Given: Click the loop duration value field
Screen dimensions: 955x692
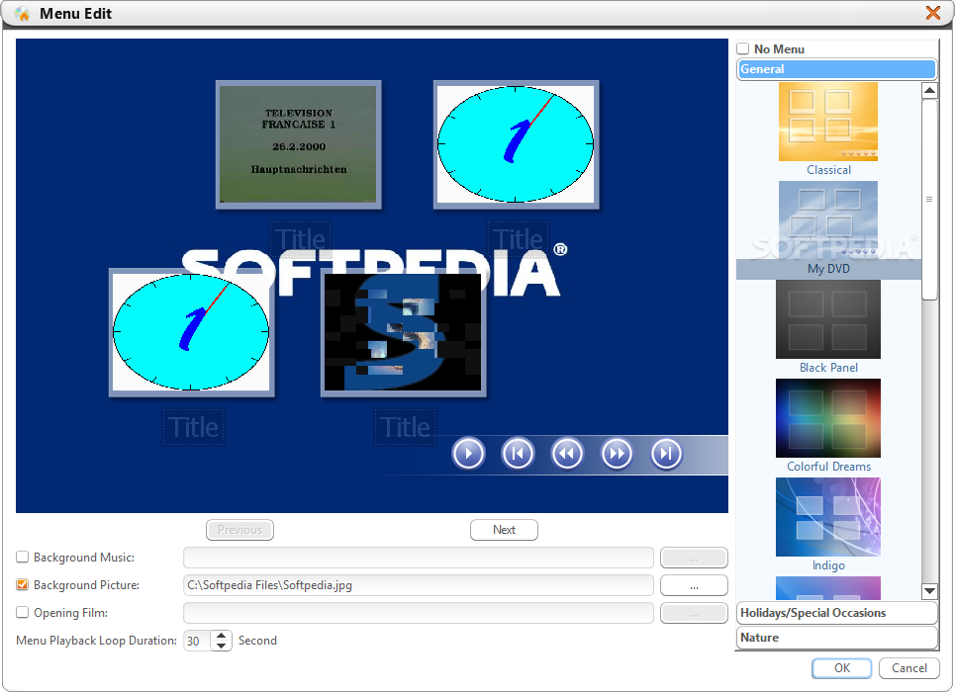Looking at the screenshot, I should (197, 641).
